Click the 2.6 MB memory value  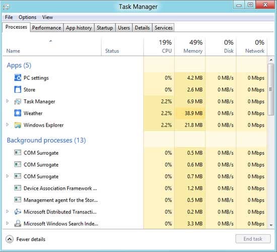(195, 90)
